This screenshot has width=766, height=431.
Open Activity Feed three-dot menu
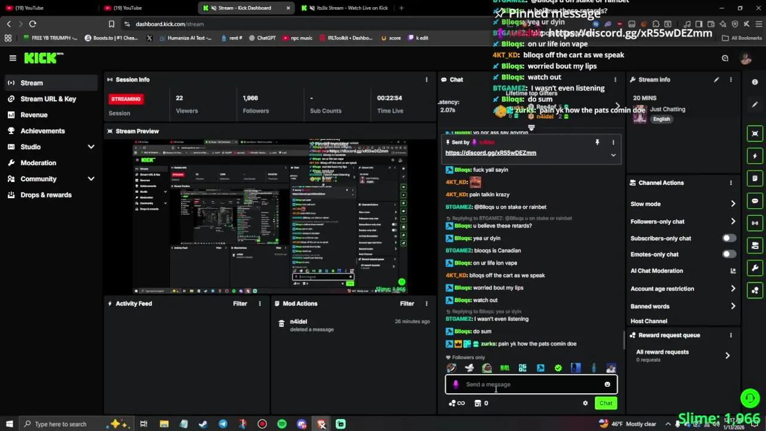pos(260,303)
